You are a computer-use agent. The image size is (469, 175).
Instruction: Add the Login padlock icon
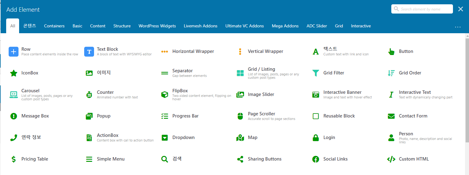click(316, 138)
